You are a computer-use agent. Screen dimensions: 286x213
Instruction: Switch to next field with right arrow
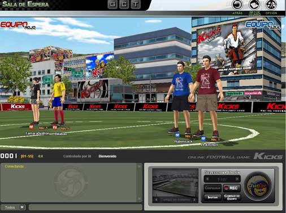pyautogui.click(x=194, y=200)
